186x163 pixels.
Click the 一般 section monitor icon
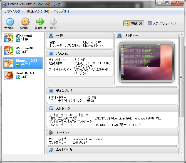51,36
